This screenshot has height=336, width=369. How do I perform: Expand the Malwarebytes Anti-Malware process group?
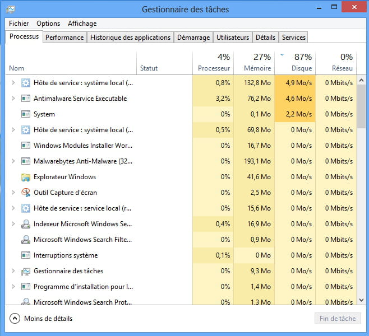13,161
